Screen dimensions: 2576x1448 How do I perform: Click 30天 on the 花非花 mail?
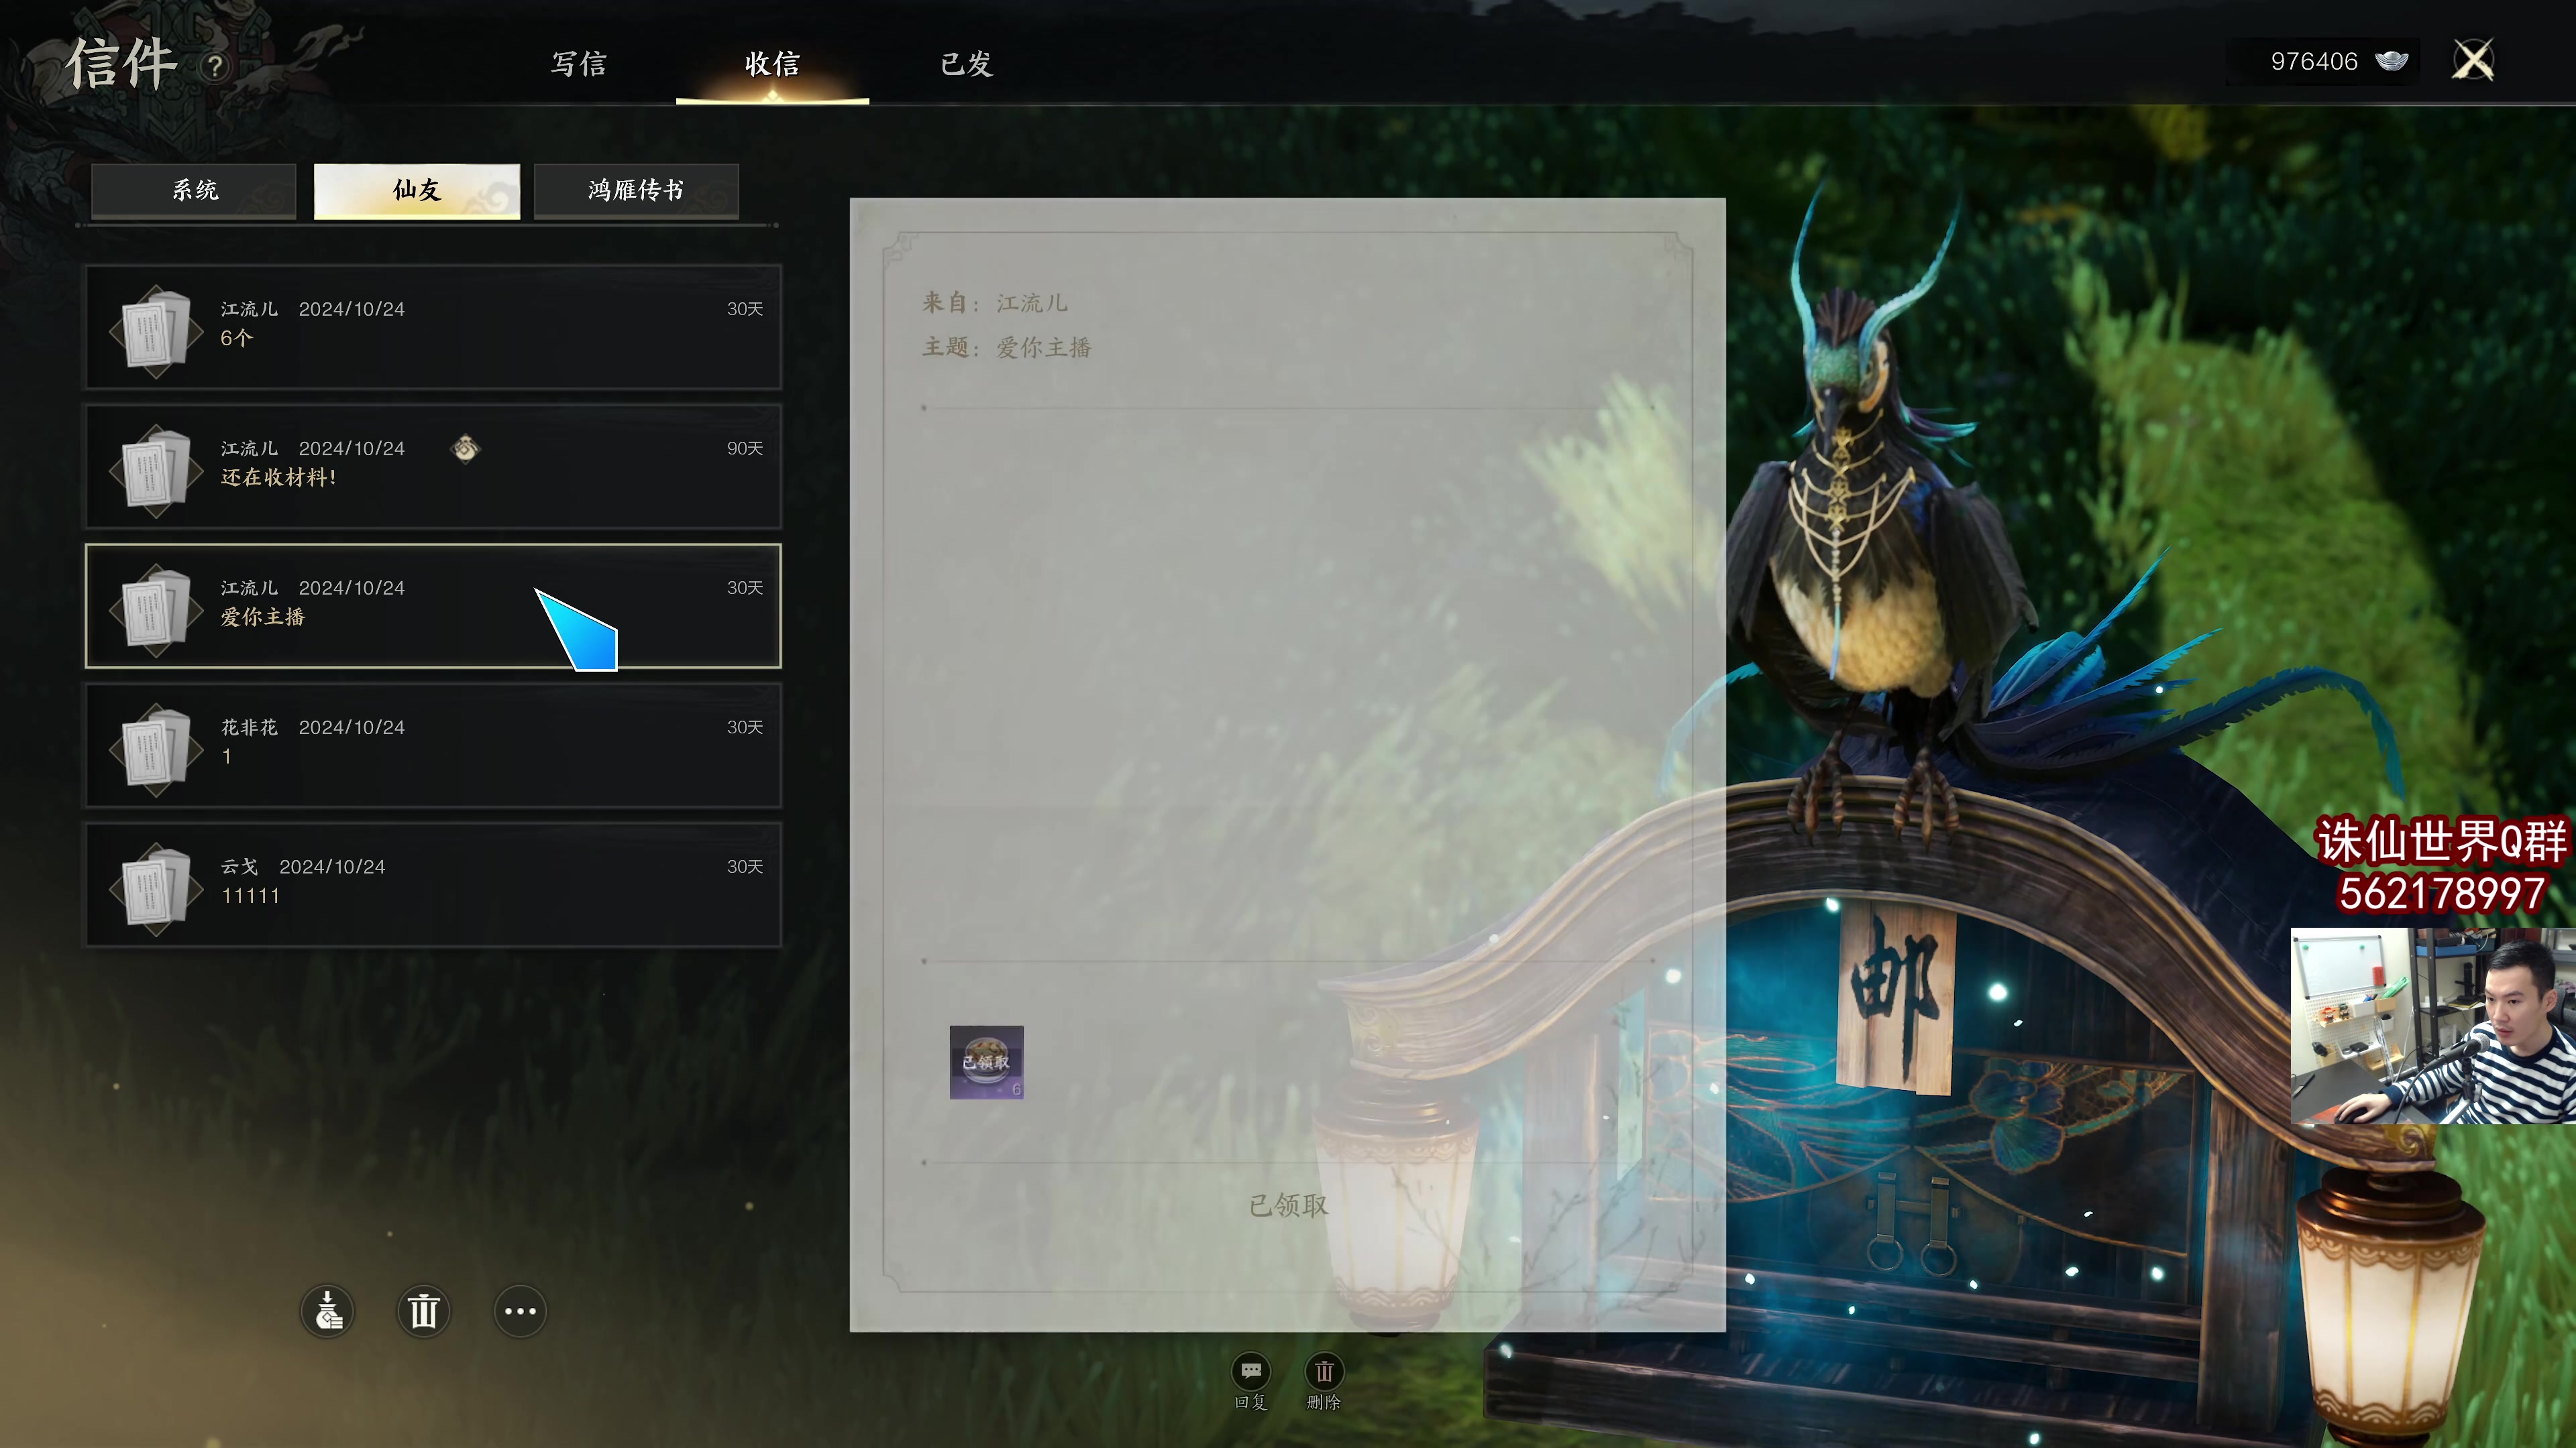(x=744, y=727)
